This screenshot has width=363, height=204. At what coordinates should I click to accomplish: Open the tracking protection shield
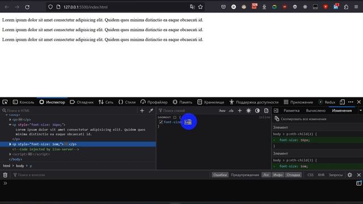50,7
